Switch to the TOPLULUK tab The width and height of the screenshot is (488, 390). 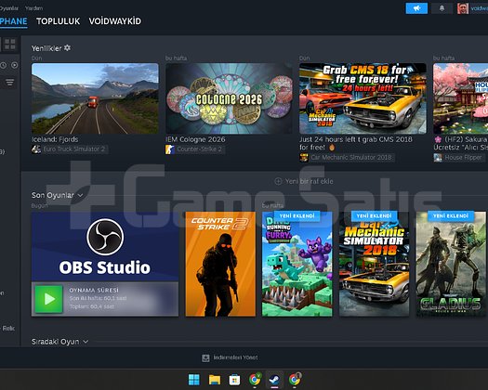click(58, 21)
